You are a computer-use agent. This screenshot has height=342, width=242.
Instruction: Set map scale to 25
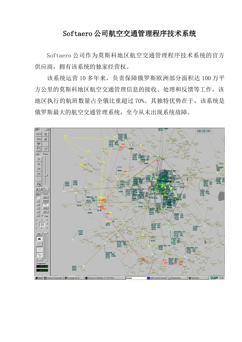(x=39, y=159)
